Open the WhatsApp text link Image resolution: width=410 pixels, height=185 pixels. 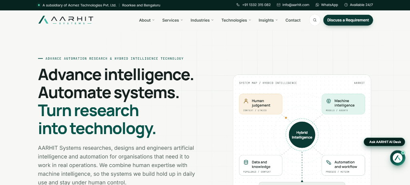tap(330, 5)
